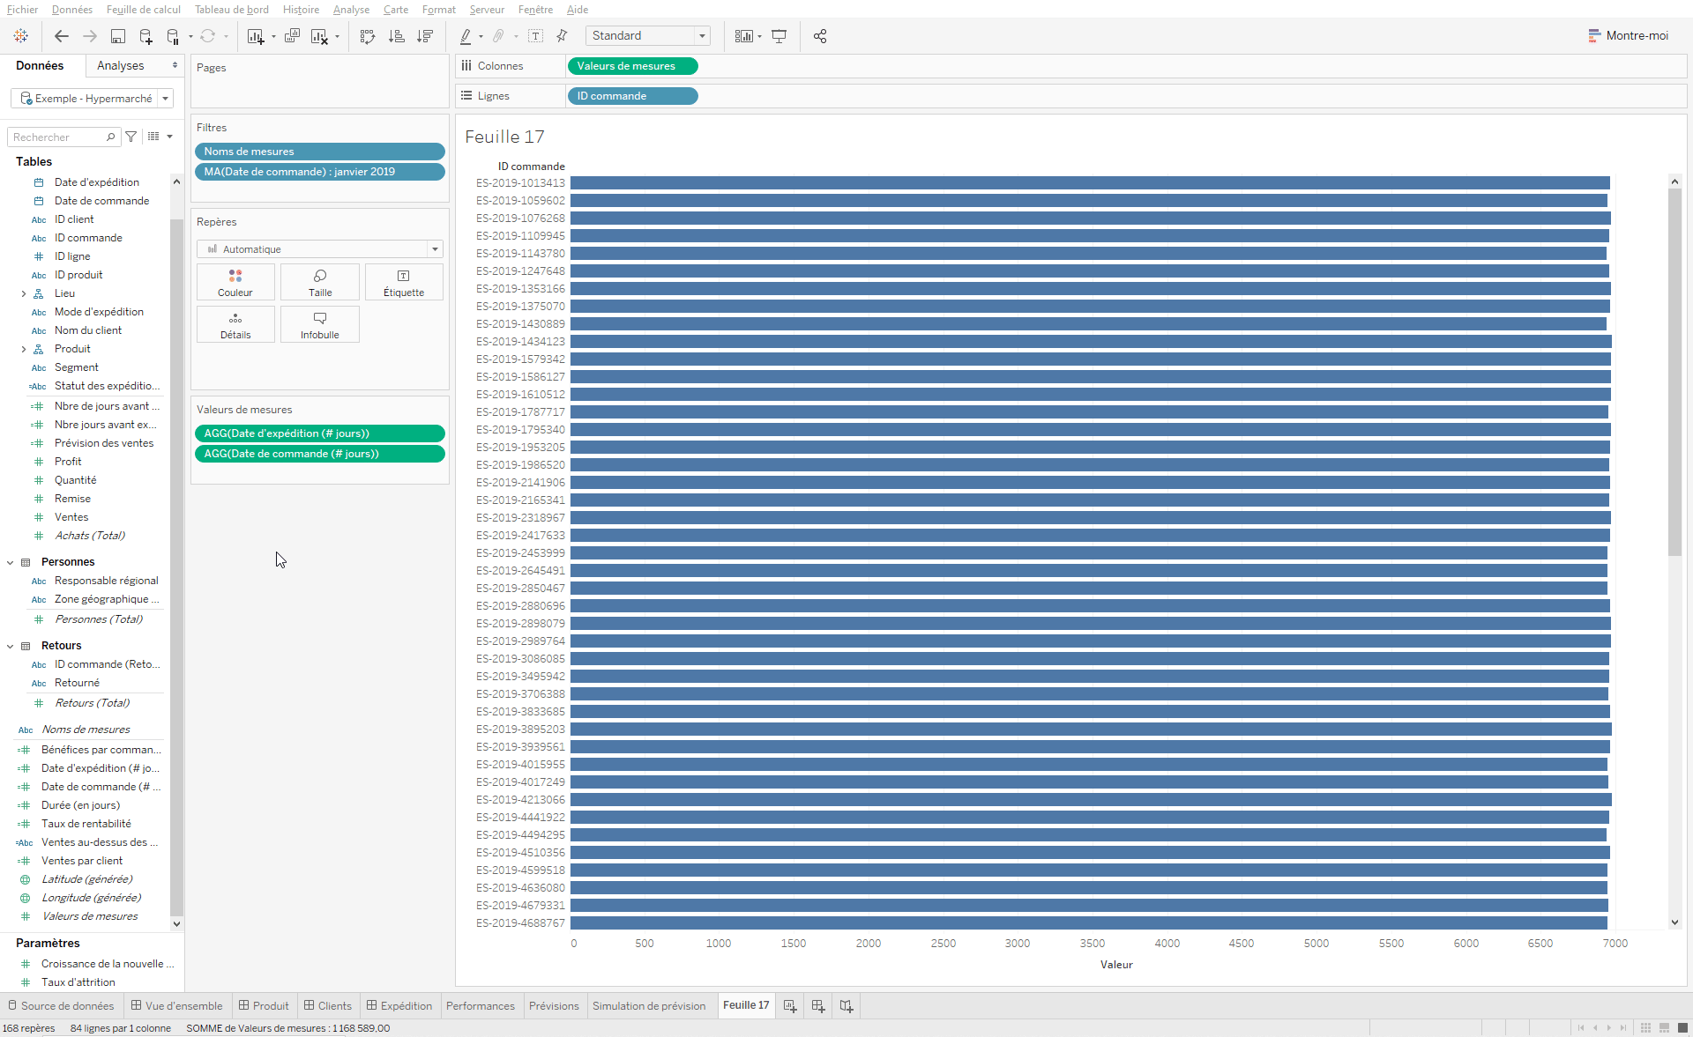Screen dimensions: 1693x1037
Task: Click the new dashboard tab icon
Action: click(818, 1006)
